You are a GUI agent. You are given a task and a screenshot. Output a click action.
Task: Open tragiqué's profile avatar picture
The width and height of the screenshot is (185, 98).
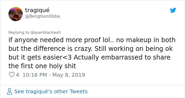point(16,14)
